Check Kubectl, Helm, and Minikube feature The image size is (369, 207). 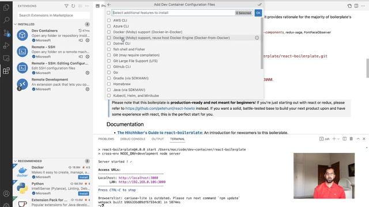point(109,95)
